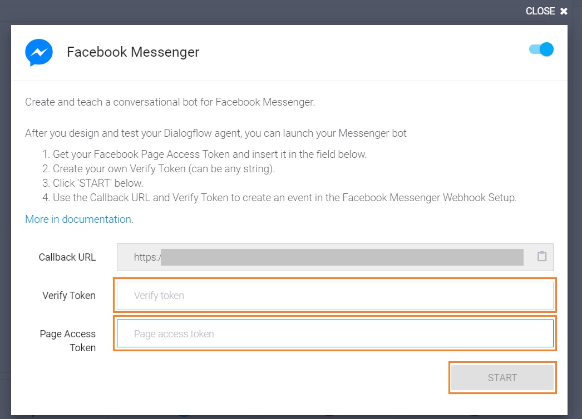Click the Facebook Messenger title text
The image size is (582, 419).
coord(133,52)
